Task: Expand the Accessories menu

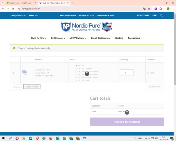Action: 135,38
